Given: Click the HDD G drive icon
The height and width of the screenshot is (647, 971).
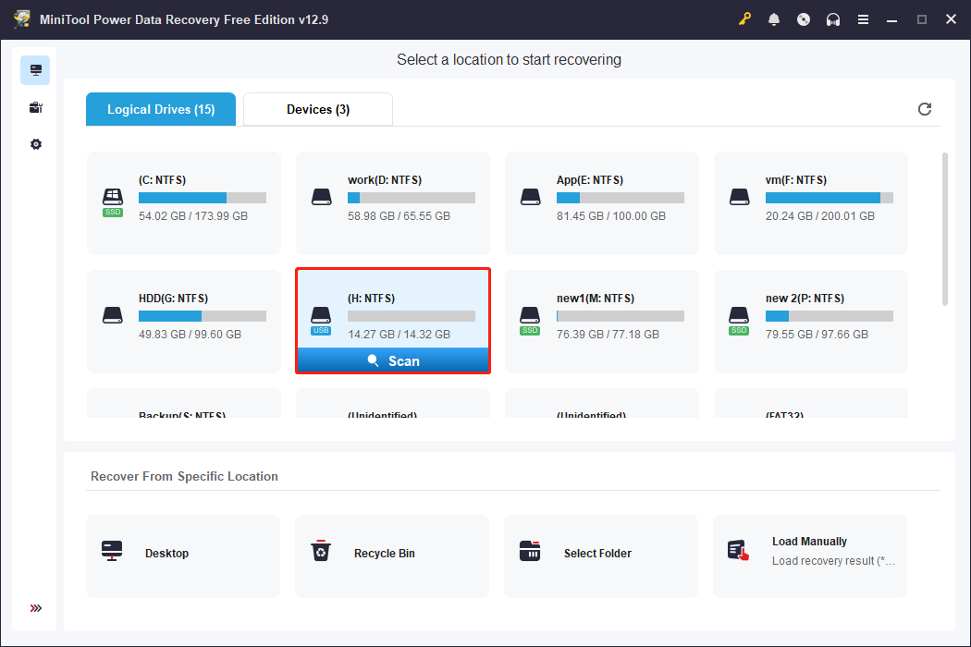Looking at the screenshot, I should [113, 316].
